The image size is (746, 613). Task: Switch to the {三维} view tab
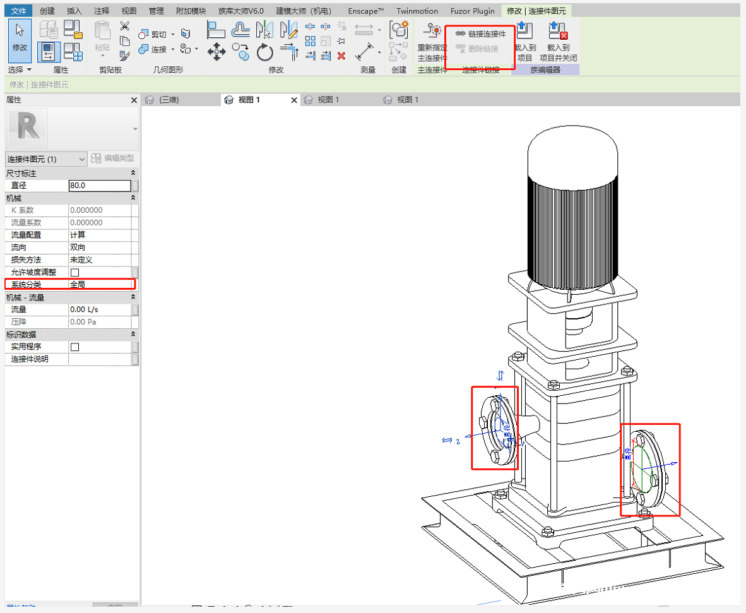click(x=168, y=100)
